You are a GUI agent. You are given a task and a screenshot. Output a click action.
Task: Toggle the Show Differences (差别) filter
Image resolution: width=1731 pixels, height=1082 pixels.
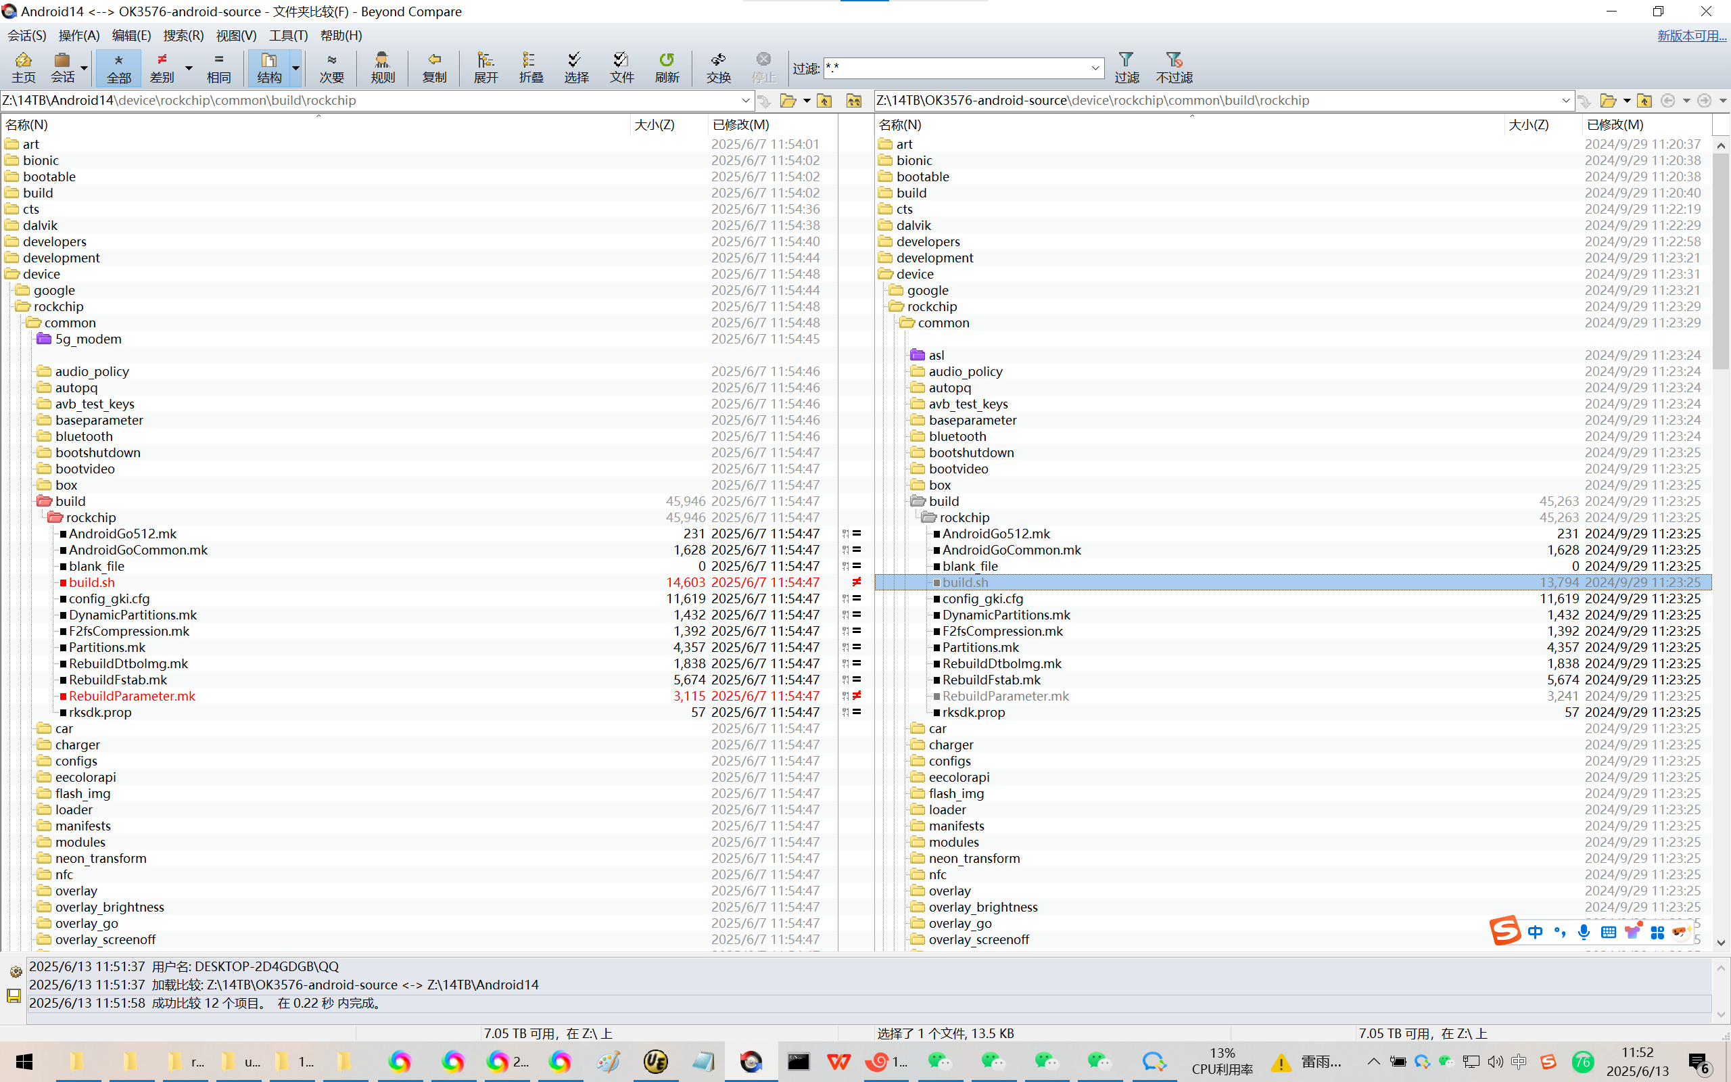click(162, 67)
